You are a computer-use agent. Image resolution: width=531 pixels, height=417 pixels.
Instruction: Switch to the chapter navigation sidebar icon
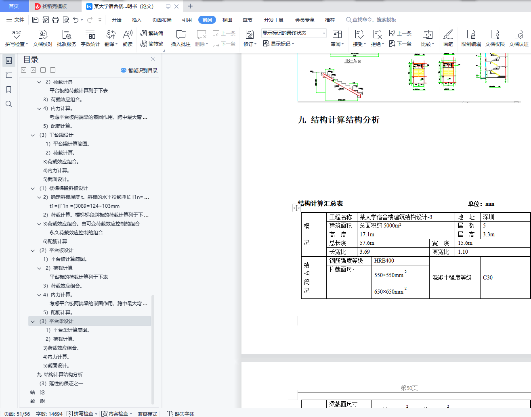[x=9, y=75]
